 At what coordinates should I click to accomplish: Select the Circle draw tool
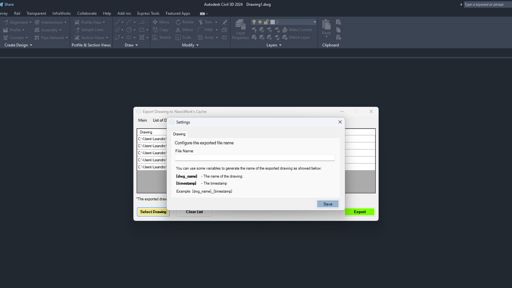point(129,30)
